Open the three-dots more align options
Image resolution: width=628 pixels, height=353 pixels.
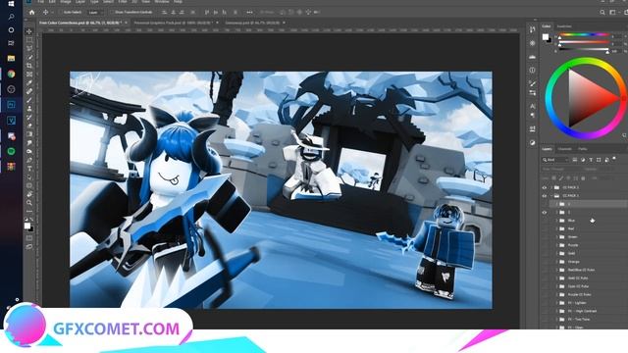(249, 13)
